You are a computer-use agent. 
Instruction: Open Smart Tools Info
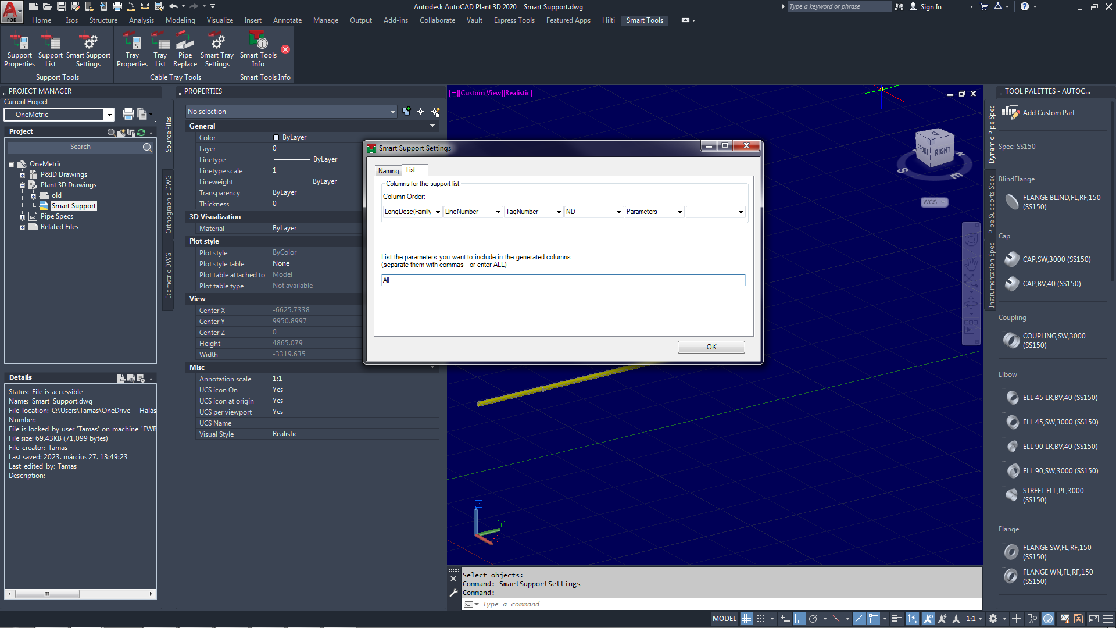tap(258, 50)
